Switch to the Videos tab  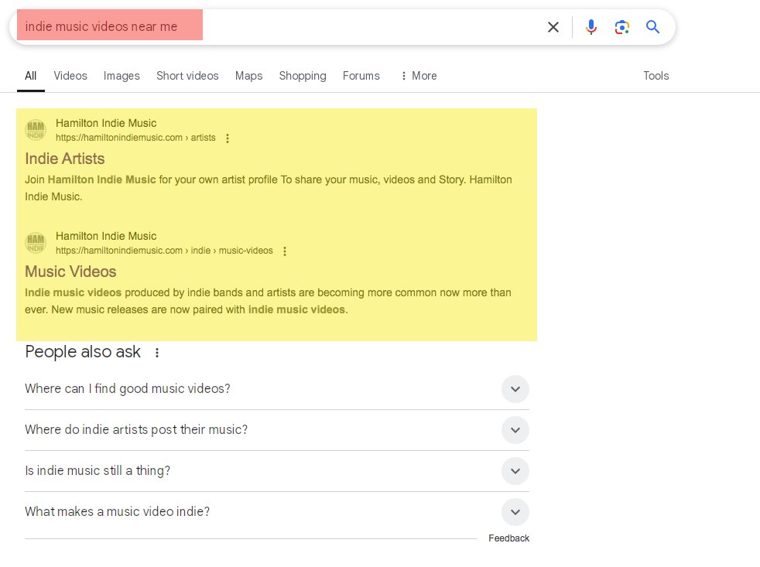coord(70,76)
